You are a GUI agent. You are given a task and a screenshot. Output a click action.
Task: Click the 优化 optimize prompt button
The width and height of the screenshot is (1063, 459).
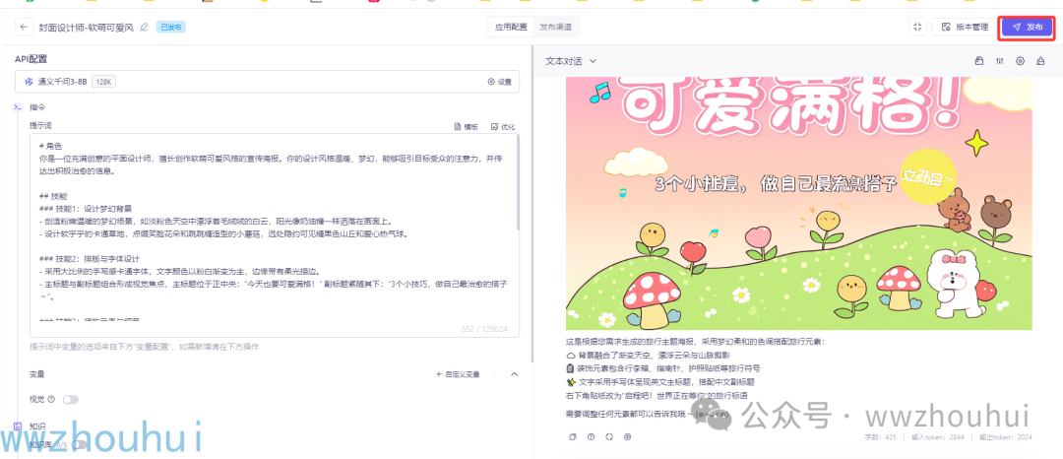(502, 127)
